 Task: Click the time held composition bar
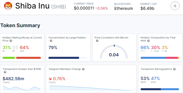[160, 58]
